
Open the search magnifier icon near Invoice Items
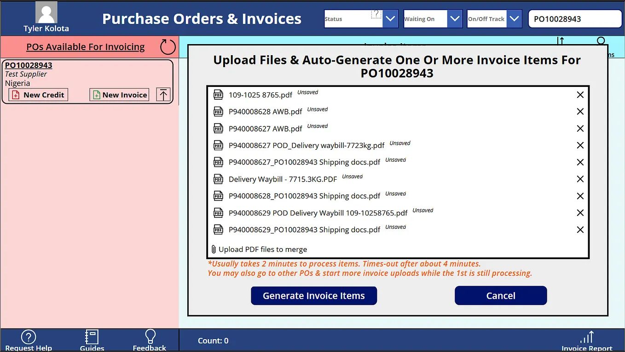tap(601, 41)
